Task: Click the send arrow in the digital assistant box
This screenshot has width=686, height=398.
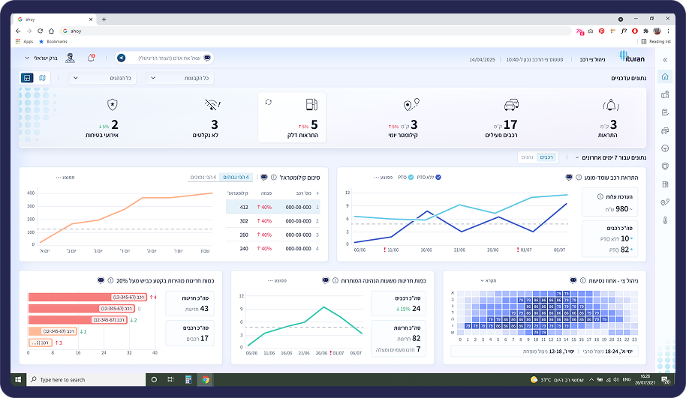Action: (121, 58)
